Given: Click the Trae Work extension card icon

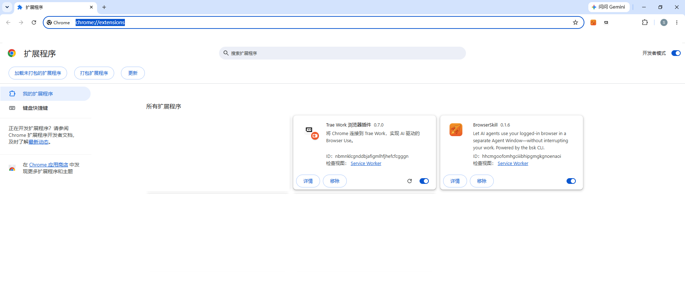Looking at the screenshot, I should tap(312, 133).
